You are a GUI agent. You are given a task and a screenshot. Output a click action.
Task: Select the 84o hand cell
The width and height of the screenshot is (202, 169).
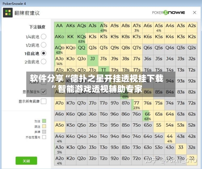pyautogui.click(x=126, y=138)
